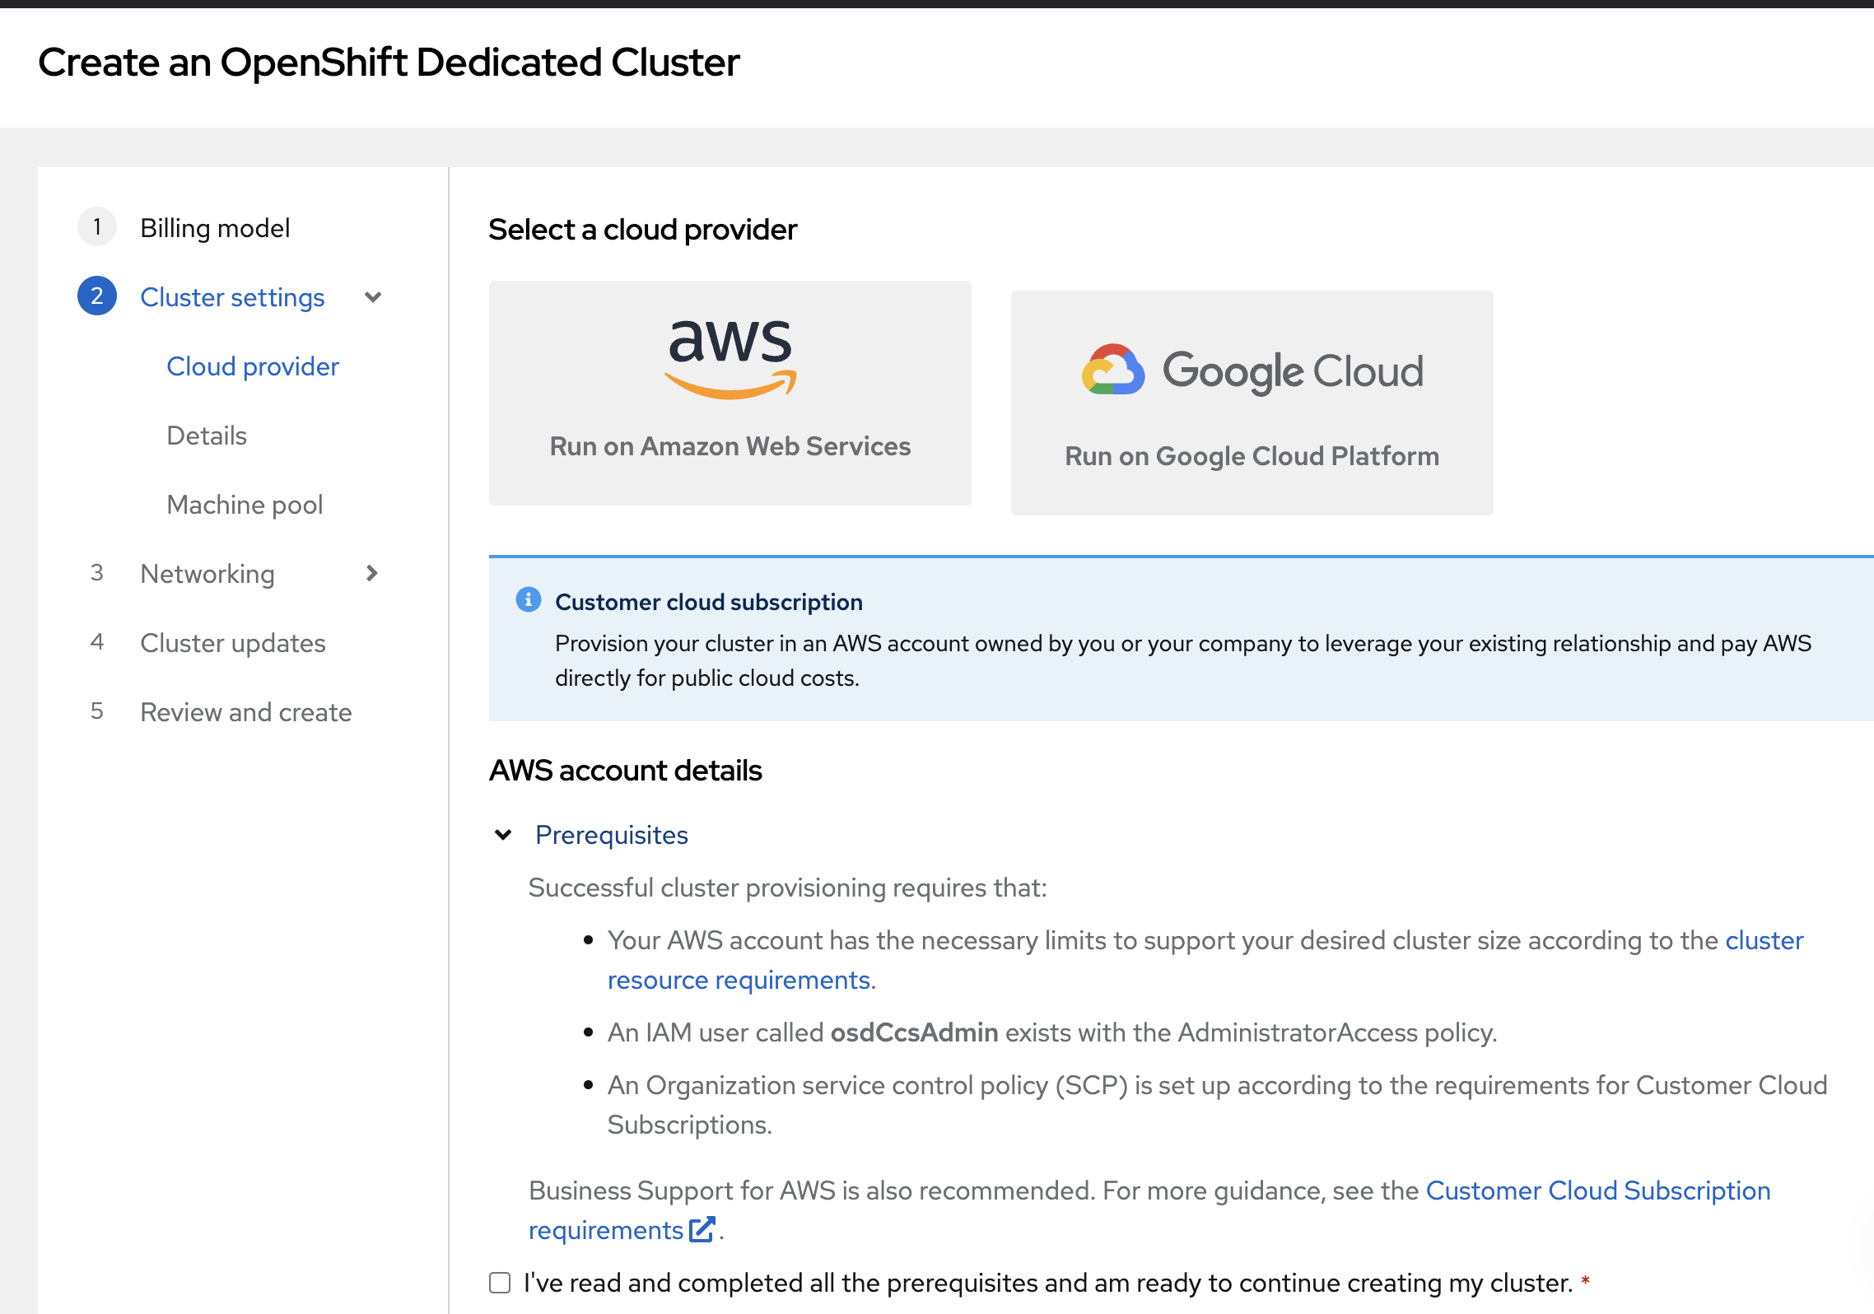Click the Google Cloud logo icon

pos(1113,370)
